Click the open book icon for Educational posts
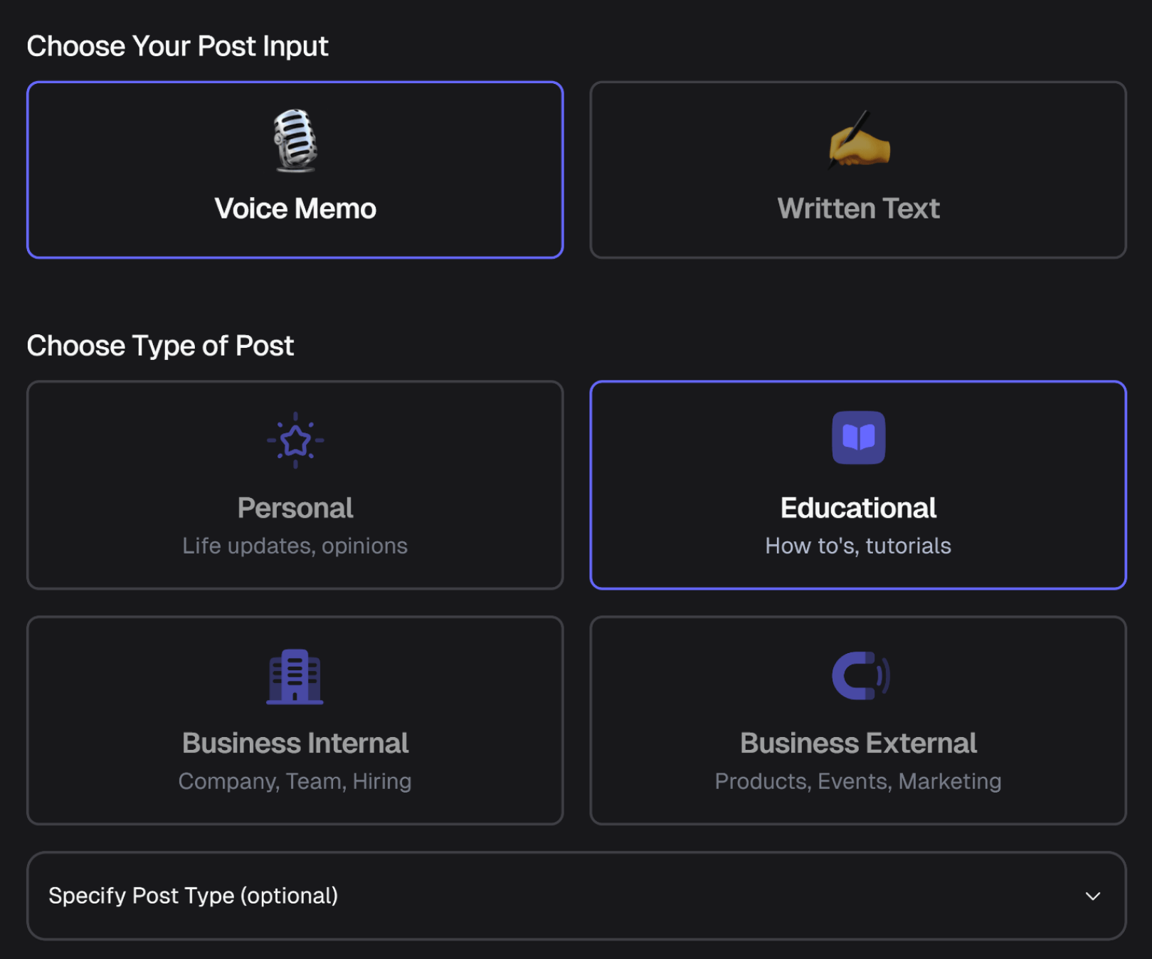The width and height of the screenshot is (1152, 959). click(857, 438)
